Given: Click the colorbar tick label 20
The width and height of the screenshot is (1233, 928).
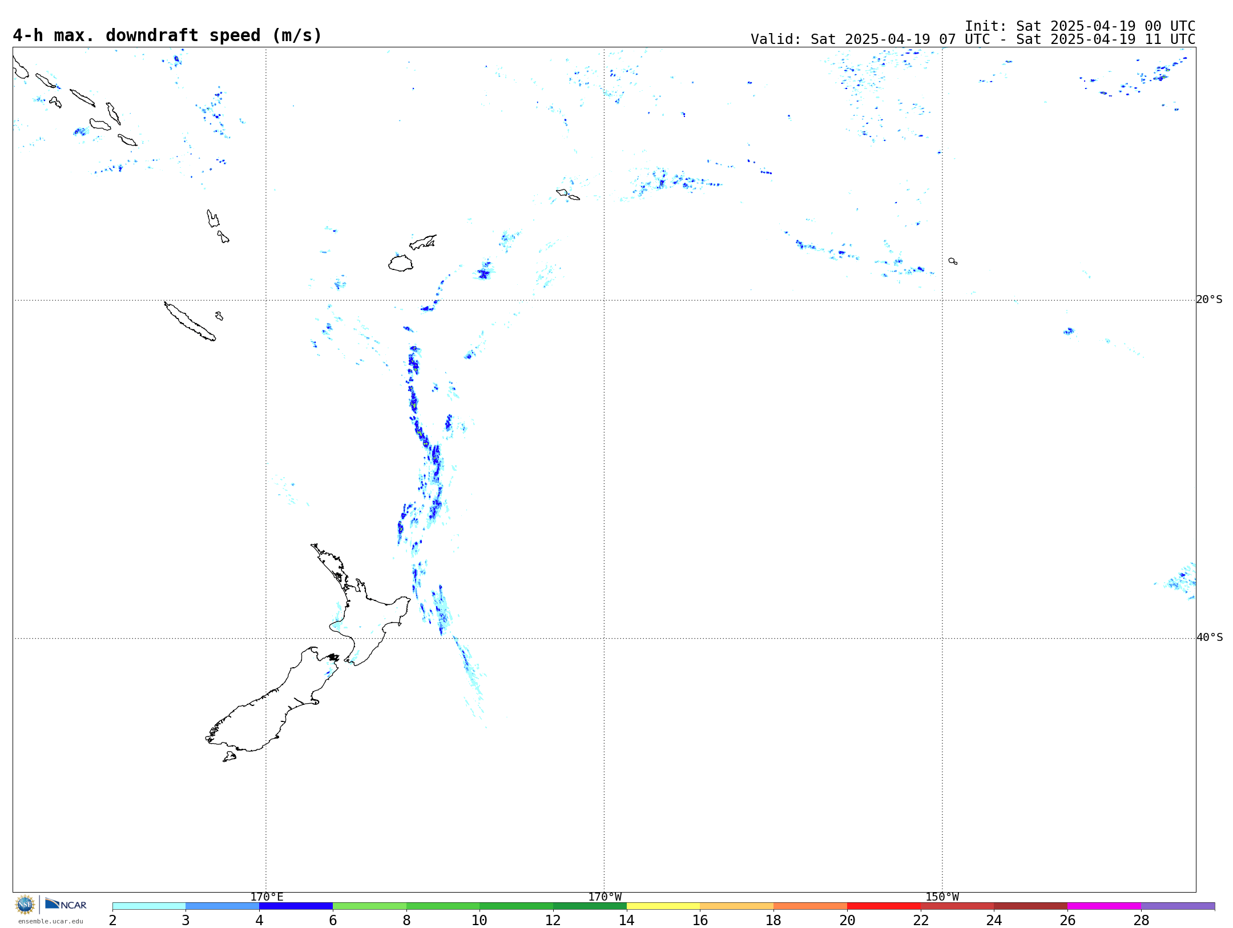Looking at the screenshot, I should pos(847,920).
